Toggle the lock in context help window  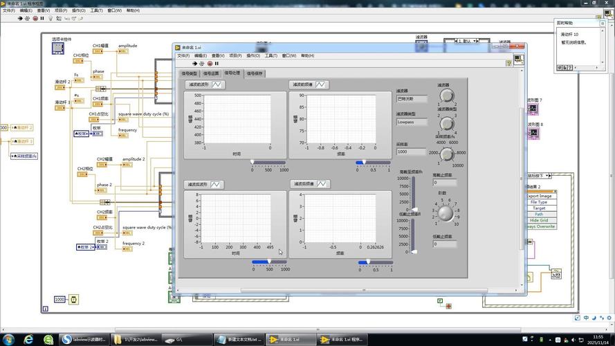[x=564, y=68]
